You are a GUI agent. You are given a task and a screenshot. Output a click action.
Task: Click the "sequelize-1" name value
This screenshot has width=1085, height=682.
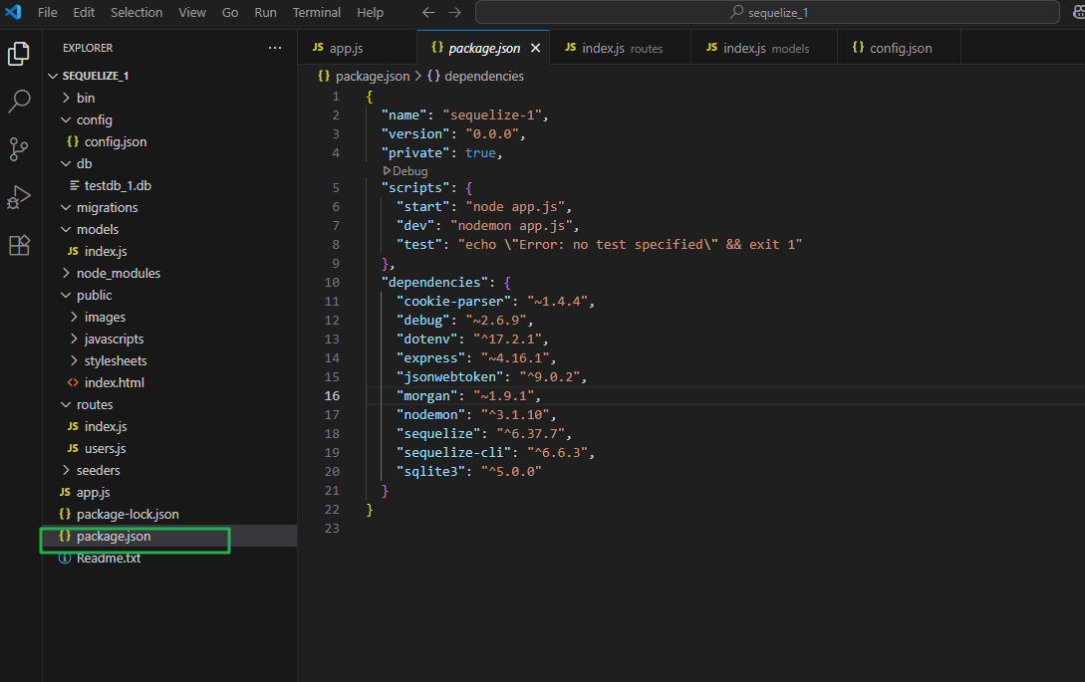(x=492, y=114)
